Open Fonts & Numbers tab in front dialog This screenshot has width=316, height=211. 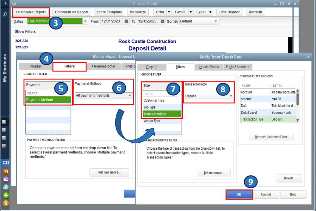(x=238, y=67)
